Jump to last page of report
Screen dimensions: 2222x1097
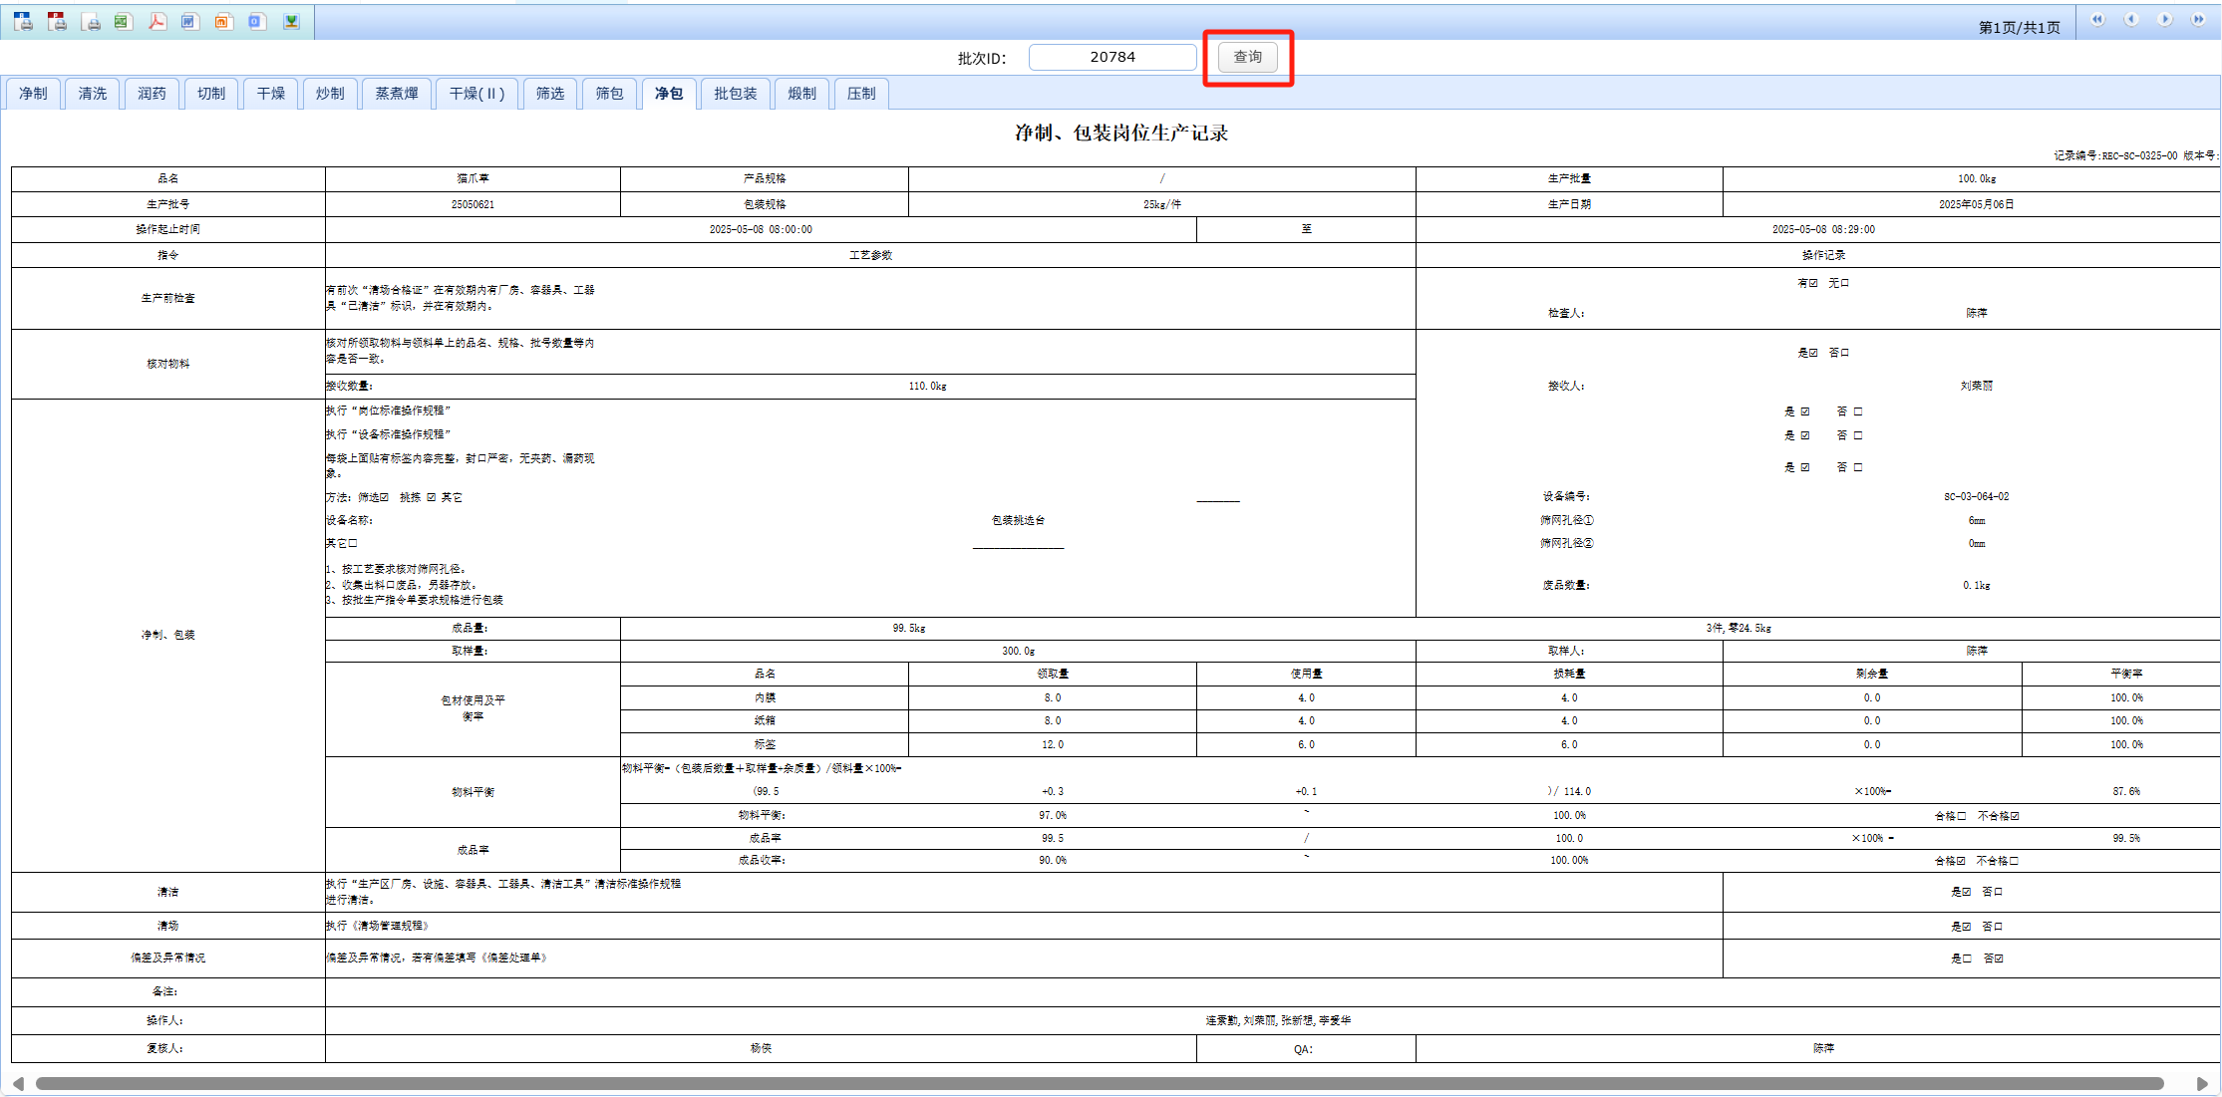point(2198,19)
